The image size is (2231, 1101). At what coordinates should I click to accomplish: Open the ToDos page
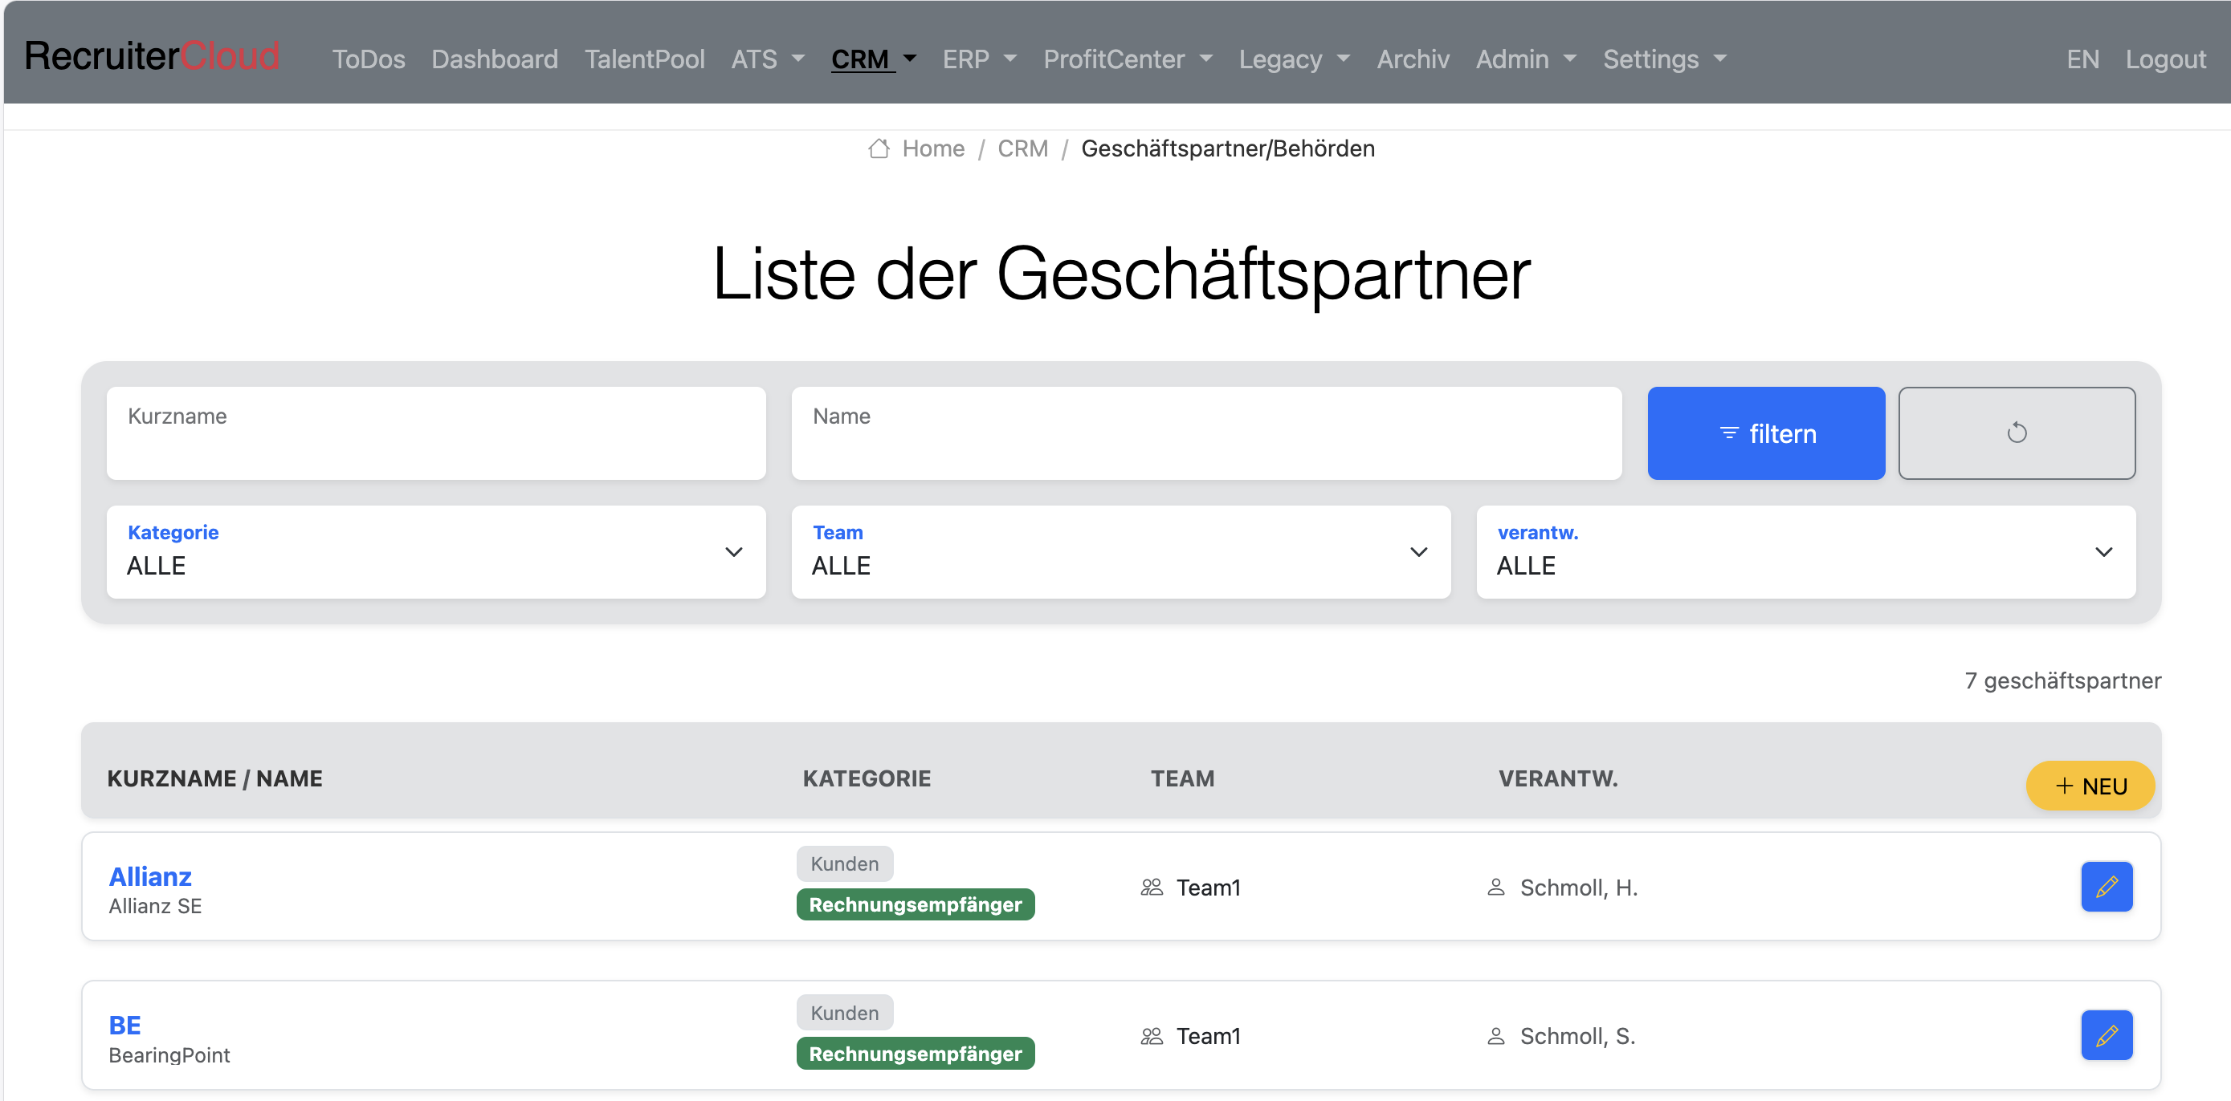(368, 59)
